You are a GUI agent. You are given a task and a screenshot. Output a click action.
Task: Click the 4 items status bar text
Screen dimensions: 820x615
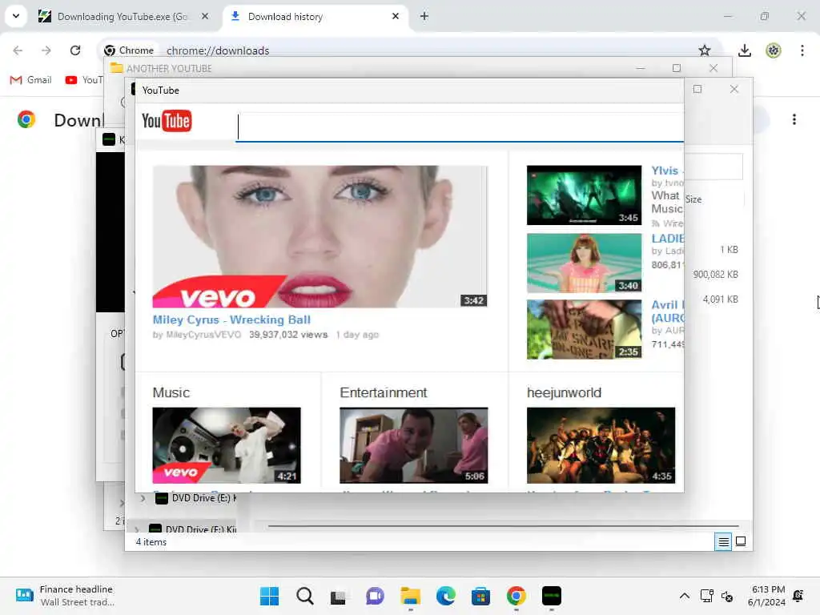(151, 542)
